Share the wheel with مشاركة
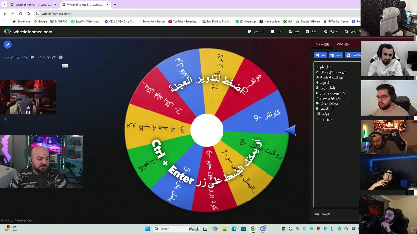 331,32
